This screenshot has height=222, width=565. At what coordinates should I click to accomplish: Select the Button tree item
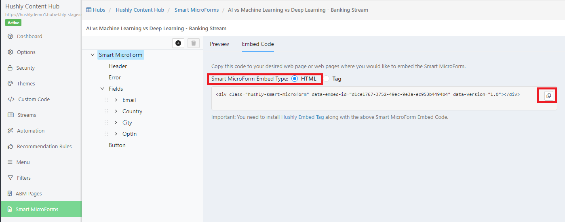tap(117, 145)
